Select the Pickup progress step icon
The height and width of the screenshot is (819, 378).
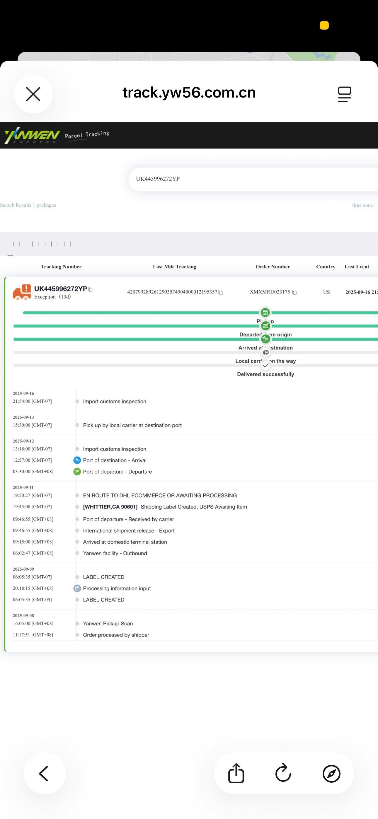click(265, 313)
